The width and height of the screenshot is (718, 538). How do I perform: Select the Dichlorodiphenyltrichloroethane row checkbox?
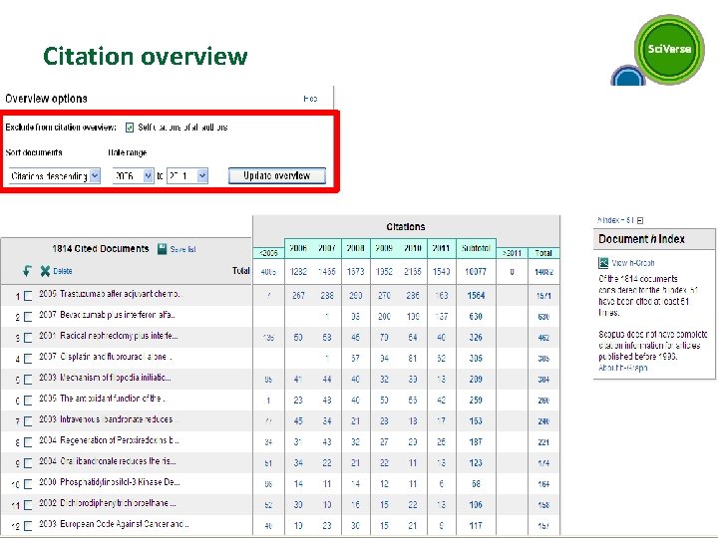(28, 505)
